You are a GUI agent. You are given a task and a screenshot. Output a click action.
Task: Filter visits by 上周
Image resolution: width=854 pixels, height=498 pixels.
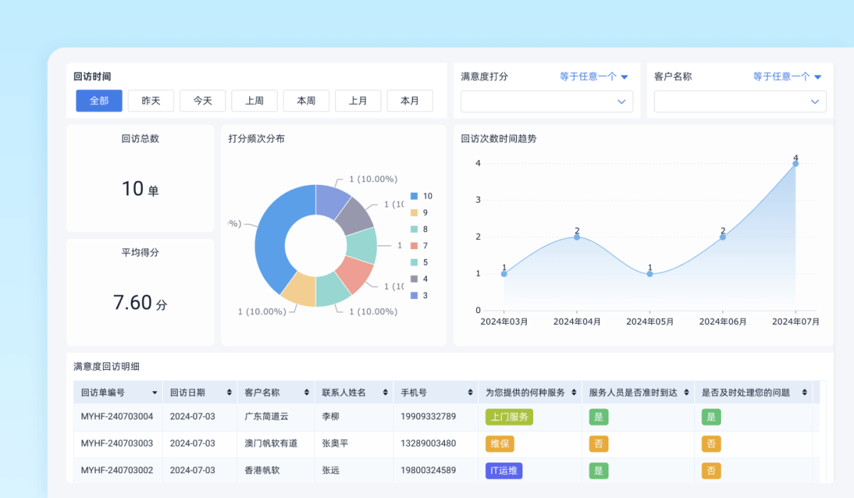(x=255, y=101)
